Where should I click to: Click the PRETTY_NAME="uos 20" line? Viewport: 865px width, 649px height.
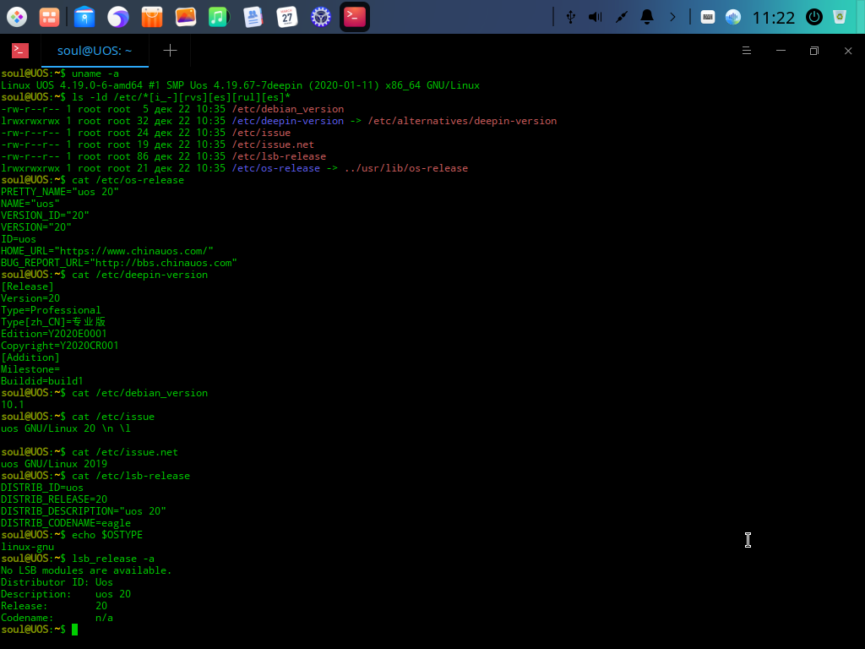(x=60, y=192)
